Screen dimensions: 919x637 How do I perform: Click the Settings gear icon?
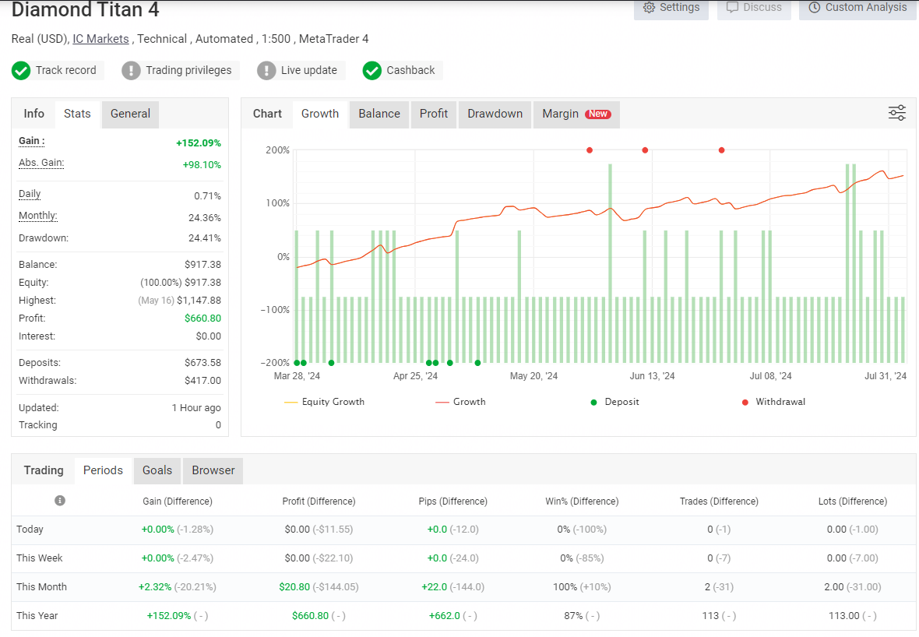coord(649,8)
